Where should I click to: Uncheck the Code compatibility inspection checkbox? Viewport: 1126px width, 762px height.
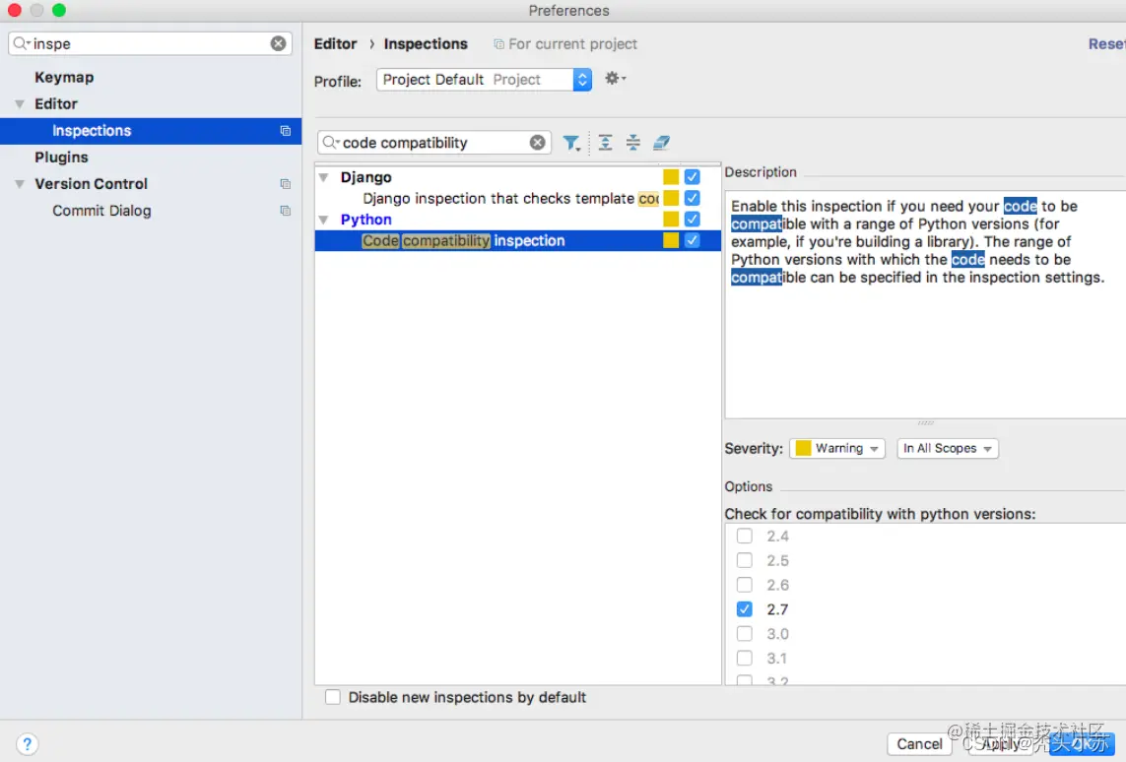coord(693,240)
